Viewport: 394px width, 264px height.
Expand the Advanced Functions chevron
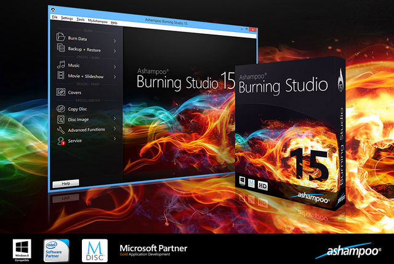(115, 130)
